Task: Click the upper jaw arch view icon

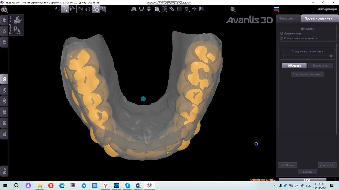Action: pyautogui.click(x=134, y=9)
